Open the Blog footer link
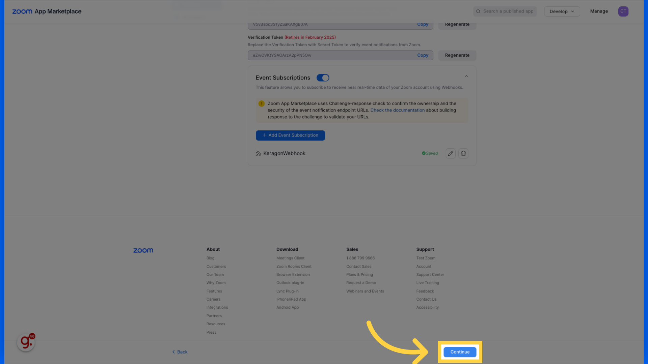The image size is (648, 364). [x=210, y=258]
